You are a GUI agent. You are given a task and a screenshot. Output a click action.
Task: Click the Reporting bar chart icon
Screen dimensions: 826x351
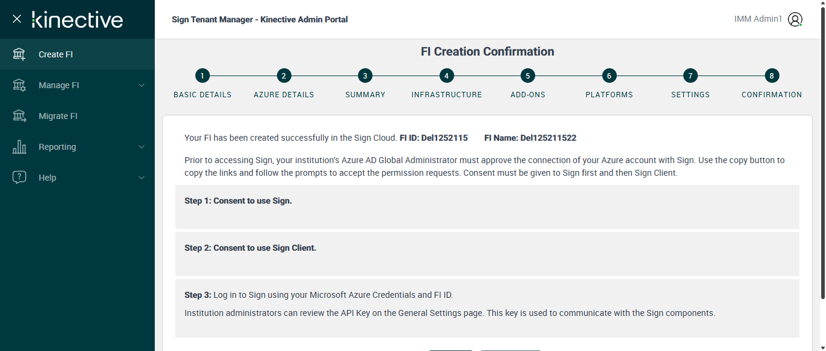pos(19,147)
